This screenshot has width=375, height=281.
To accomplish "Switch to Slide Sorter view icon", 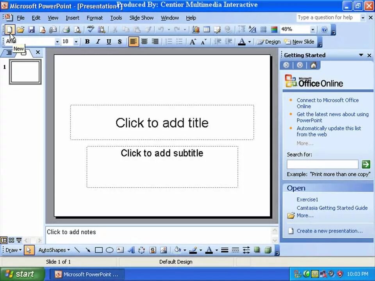I will [x=11, y=240].
